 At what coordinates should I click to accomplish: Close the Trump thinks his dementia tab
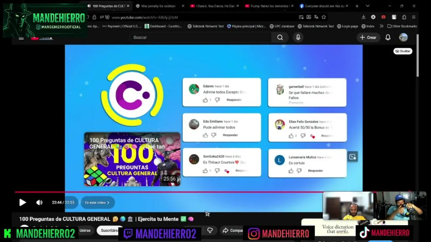pos(292,6)
